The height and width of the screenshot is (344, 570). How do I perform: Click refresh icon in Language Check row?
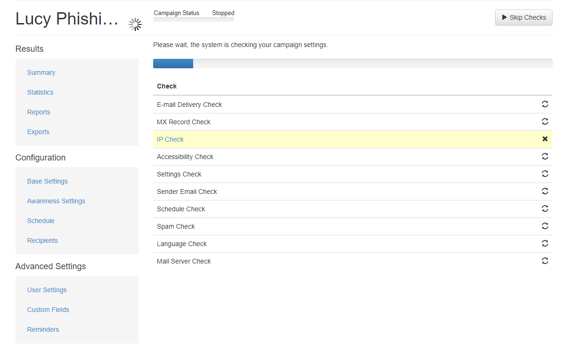(545, 243)
